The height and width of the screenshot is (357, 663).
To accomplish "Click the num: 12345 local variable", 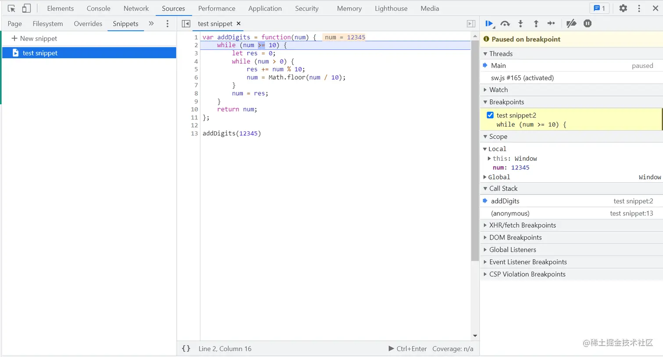I will coord(511,167).
